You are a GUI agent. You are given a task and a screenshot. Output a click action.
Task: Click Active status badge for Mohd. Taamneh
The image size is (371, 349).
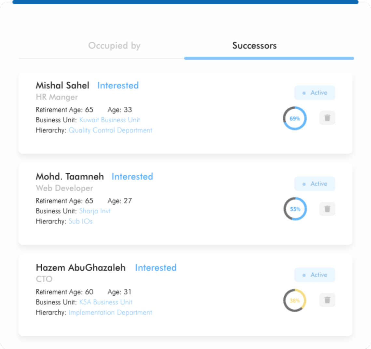click(x=315, y=184)
